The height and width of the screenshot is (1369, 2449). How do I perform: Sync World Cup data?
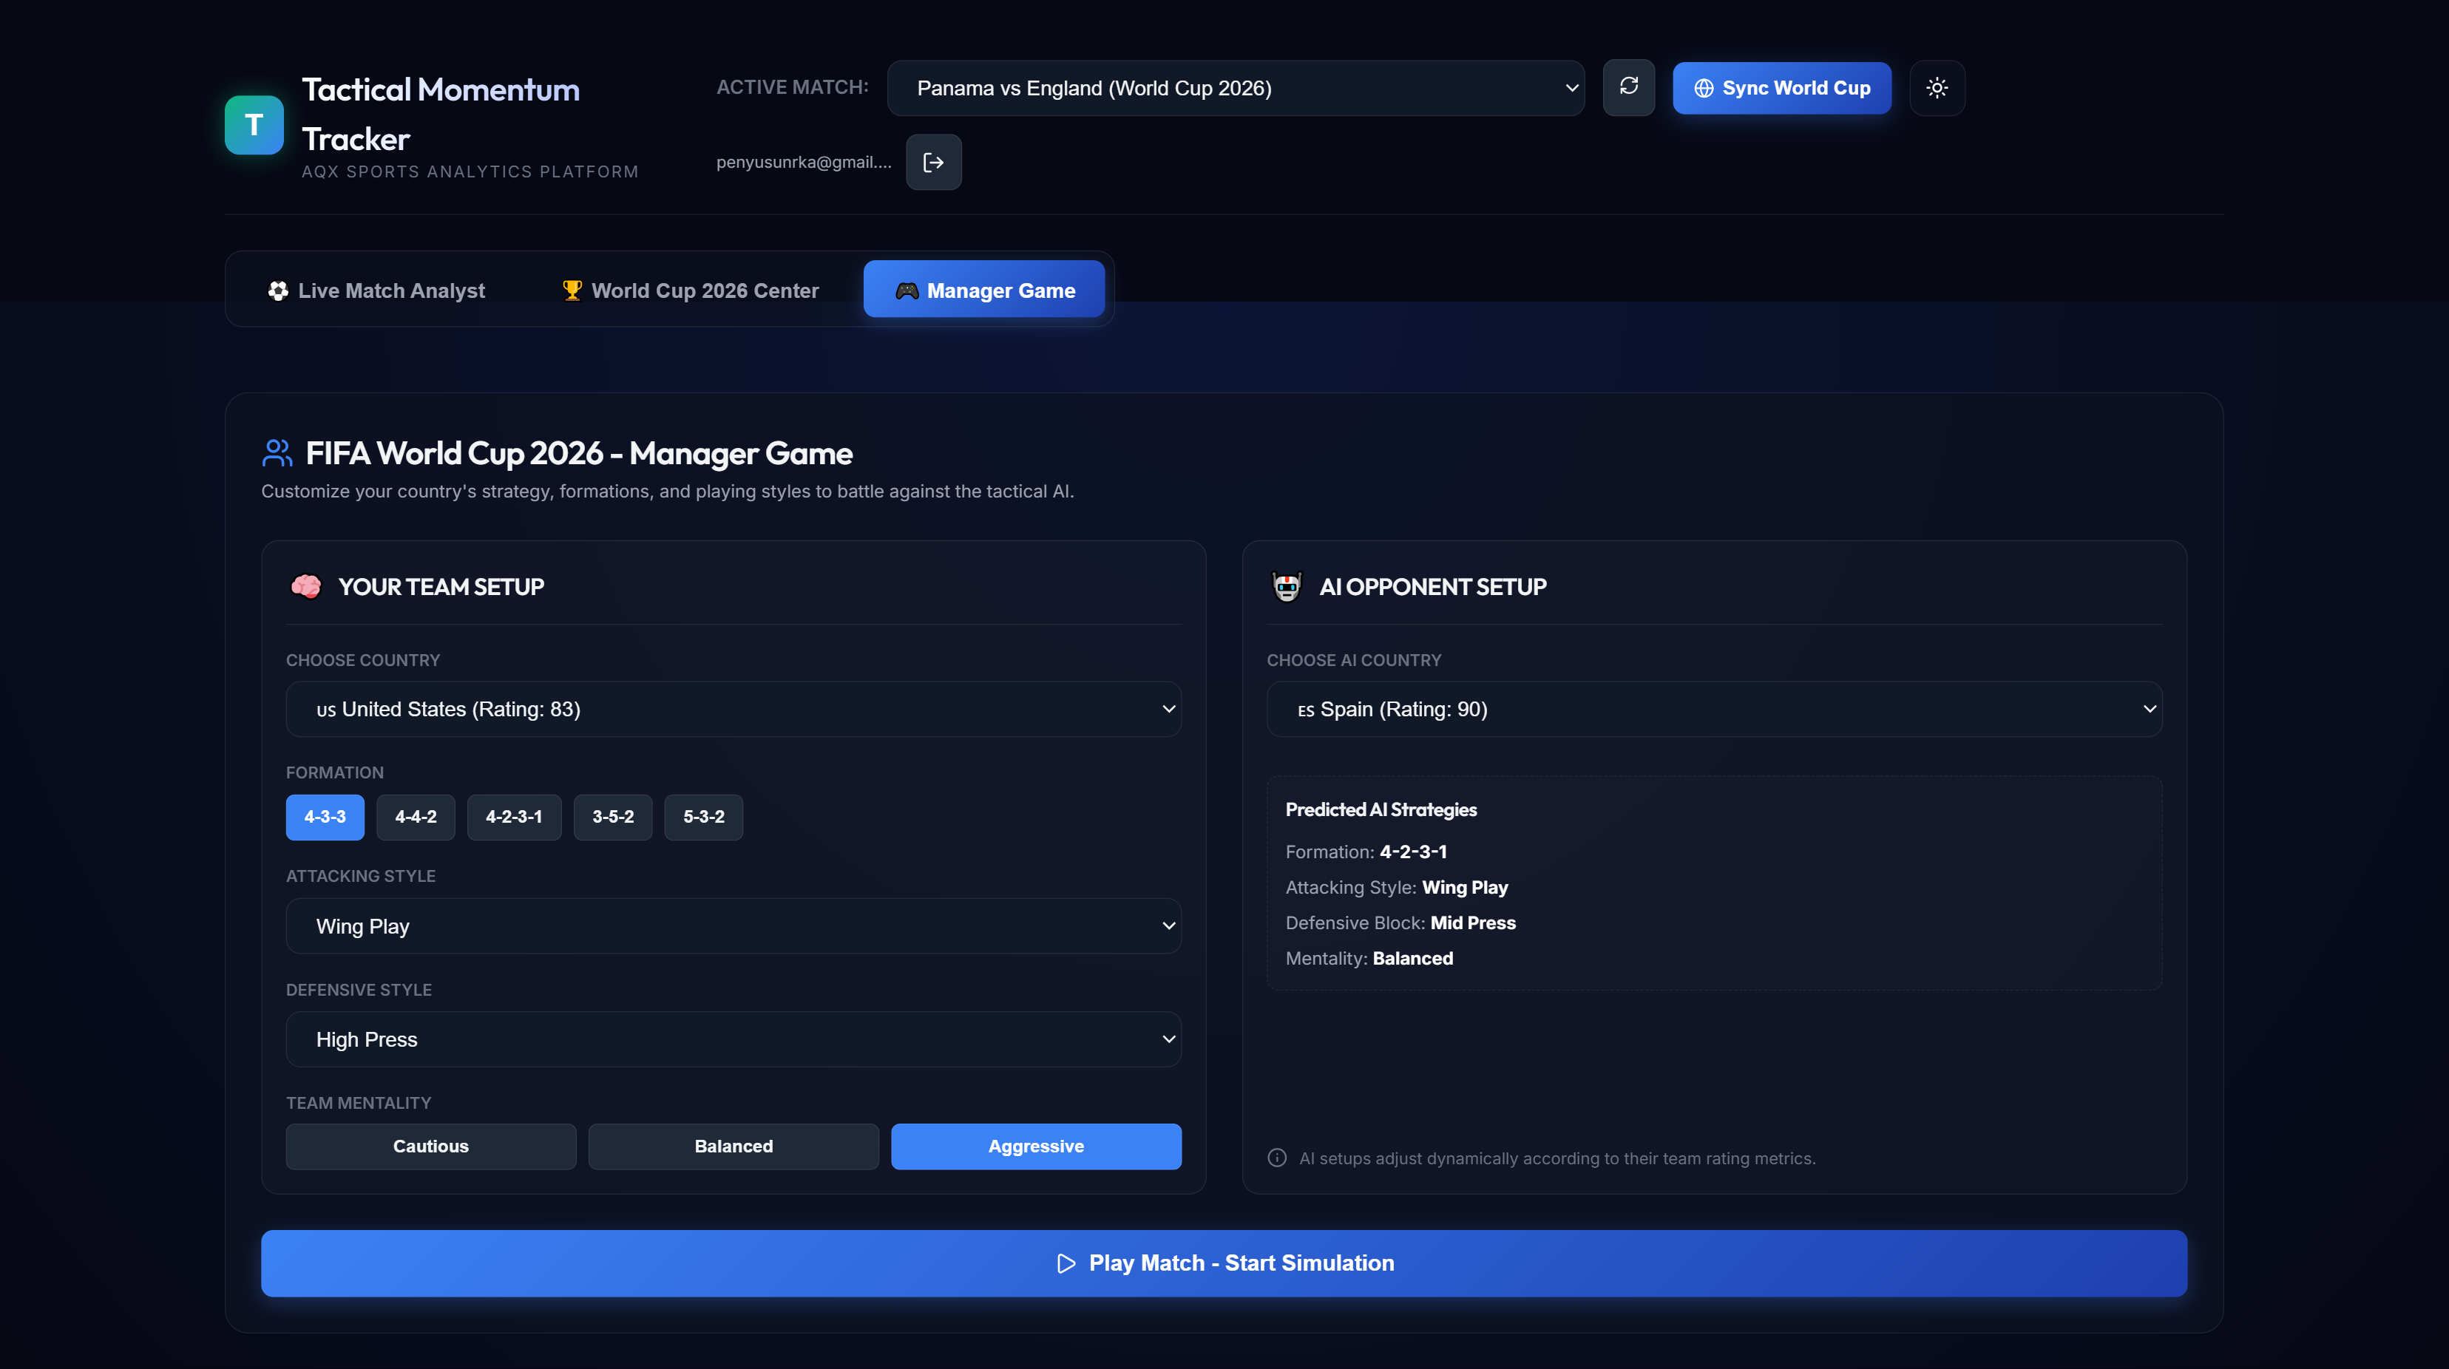[x=1781, y=87]
